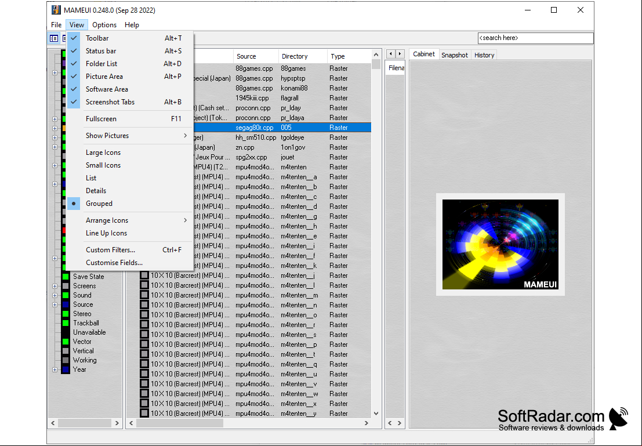Click the green icon beside Vector folder
The width and height of the screenshot is (642, 446).
66,342
